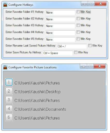Click the 'Enter Rename Last Saved Picture Hotkey:' label
Screen dimensions: 110x133
31,45
